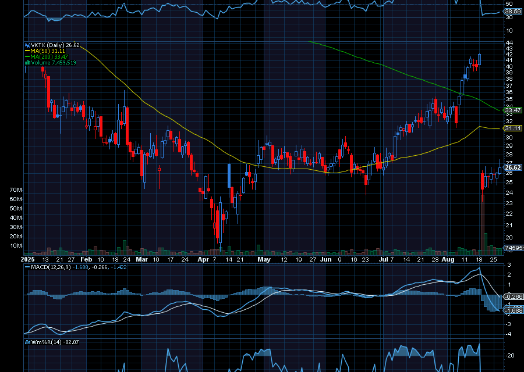Click the 38 label on price axis

[509, 79]
